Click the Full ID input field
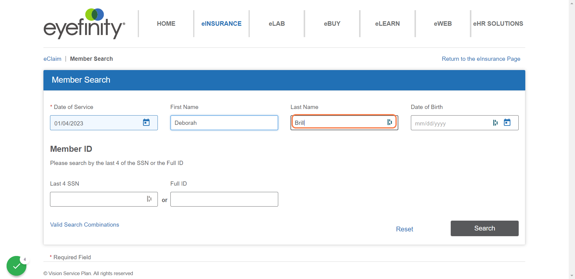Image resolution: width=575 pixels, height=279 pixels. (224, 199)
